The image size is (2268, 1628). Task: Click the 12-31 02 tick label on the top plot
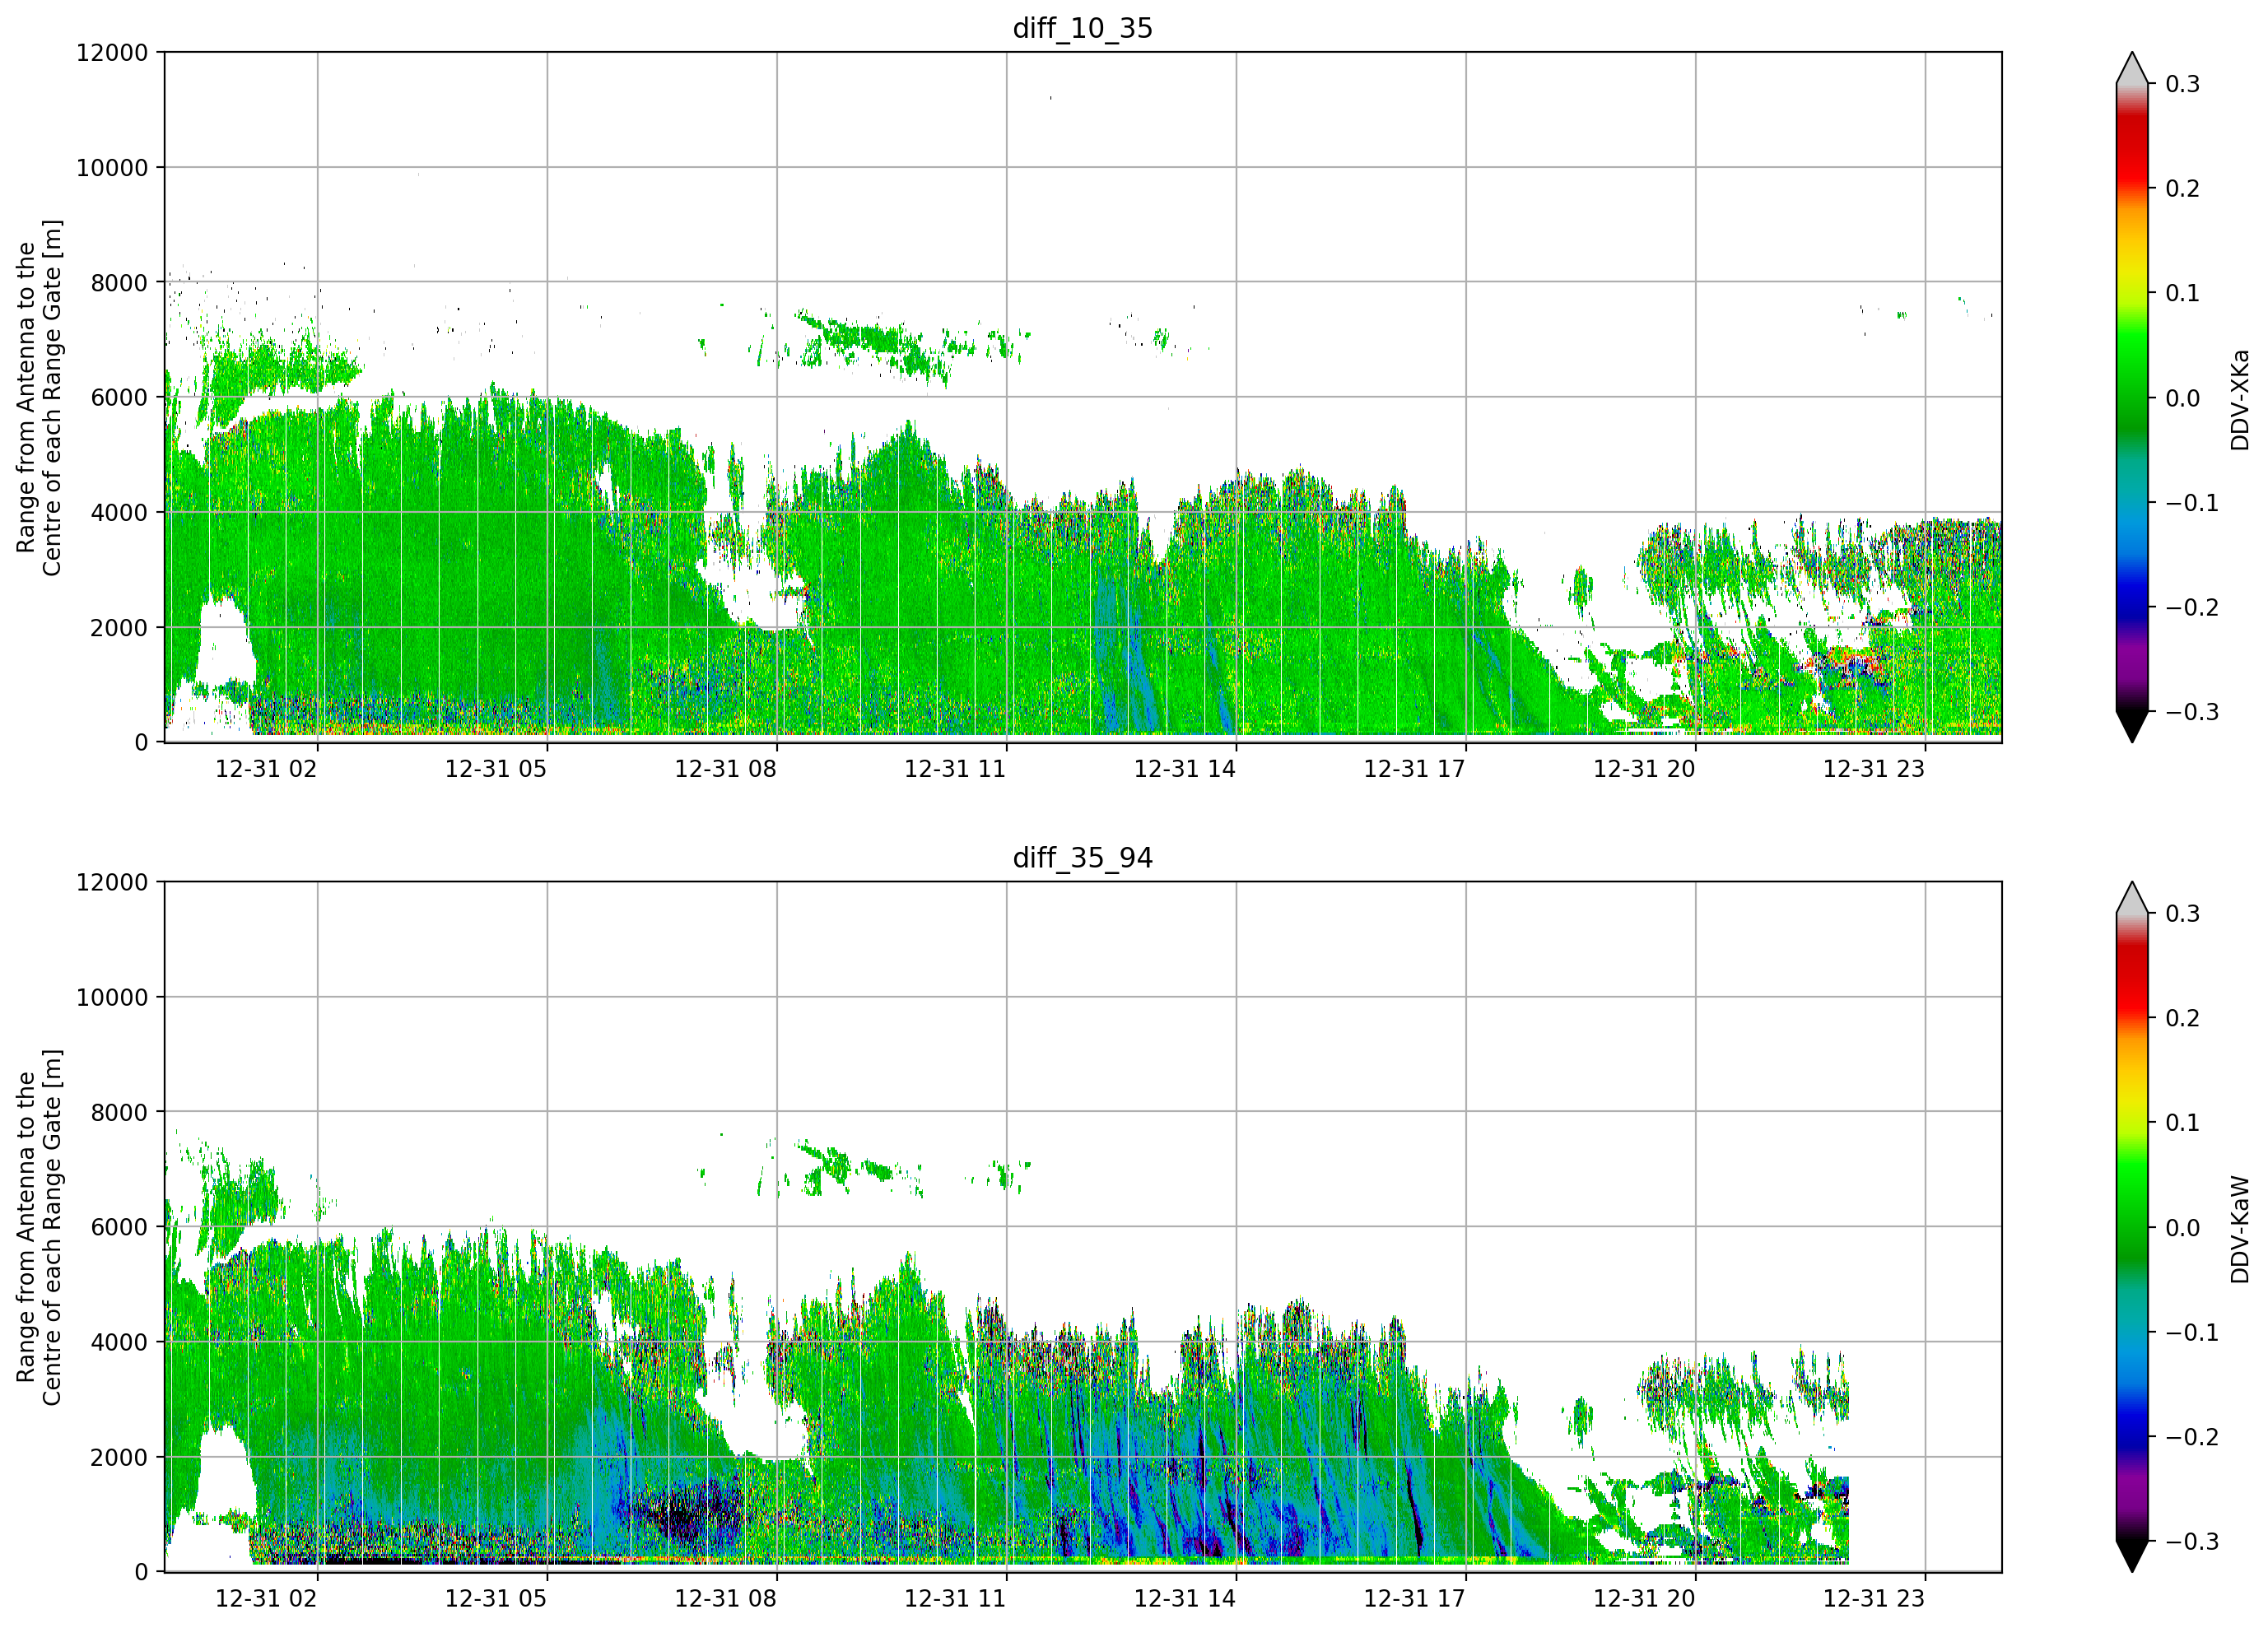tap(266, 769)
